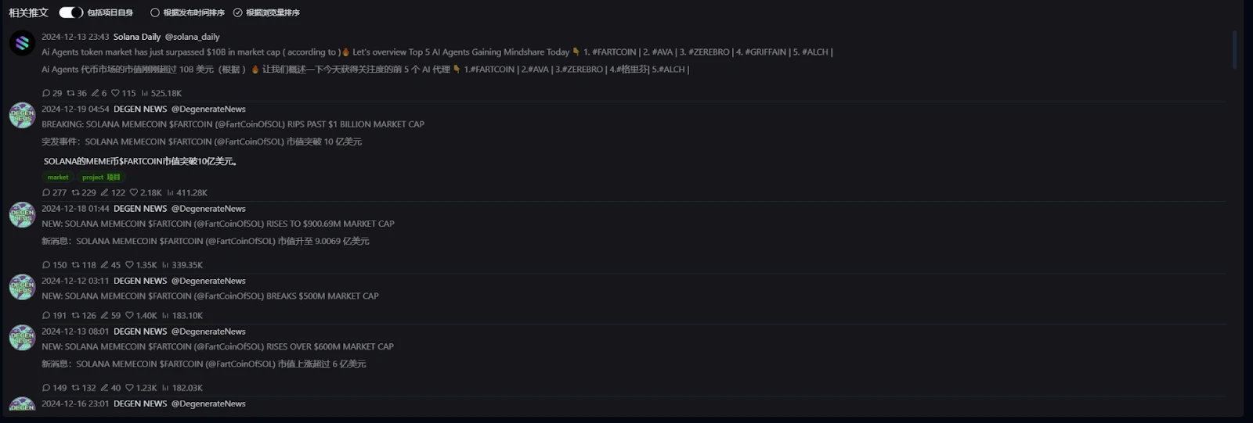Click the quote count 40
The image size is (1253, 423).
coord(116,388)
